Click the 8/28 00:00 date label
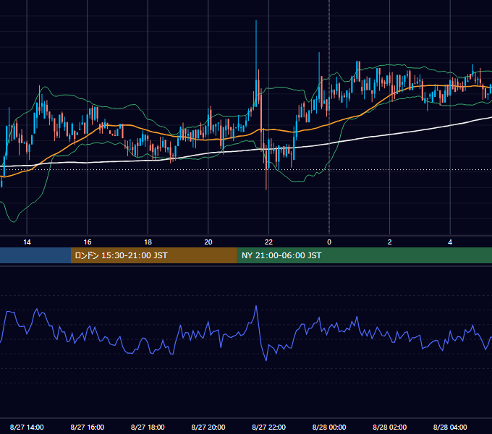Viewport: 492px width, 434px height. click(x=329, y=427)
